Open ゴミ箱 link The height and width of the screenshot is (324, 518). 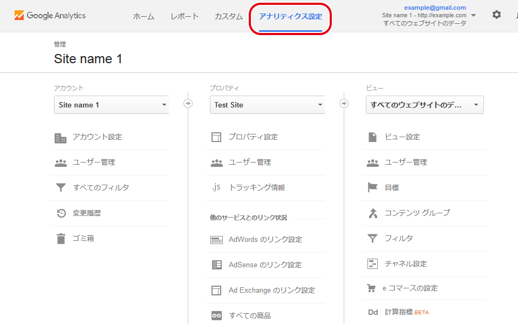[83, 238]
